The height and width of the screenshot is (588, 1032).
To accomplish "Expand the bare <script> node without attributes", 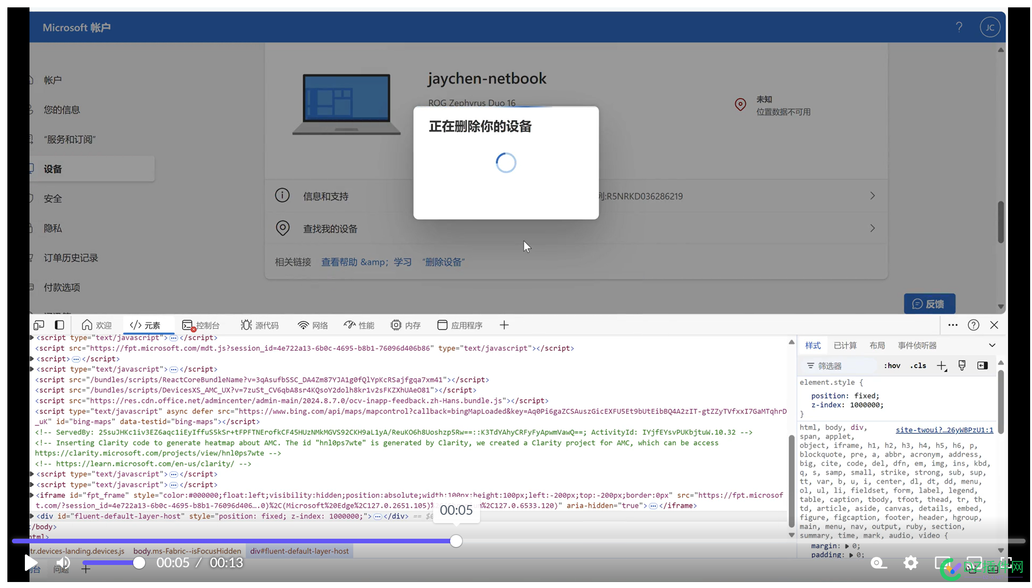I will pos(32,359).
